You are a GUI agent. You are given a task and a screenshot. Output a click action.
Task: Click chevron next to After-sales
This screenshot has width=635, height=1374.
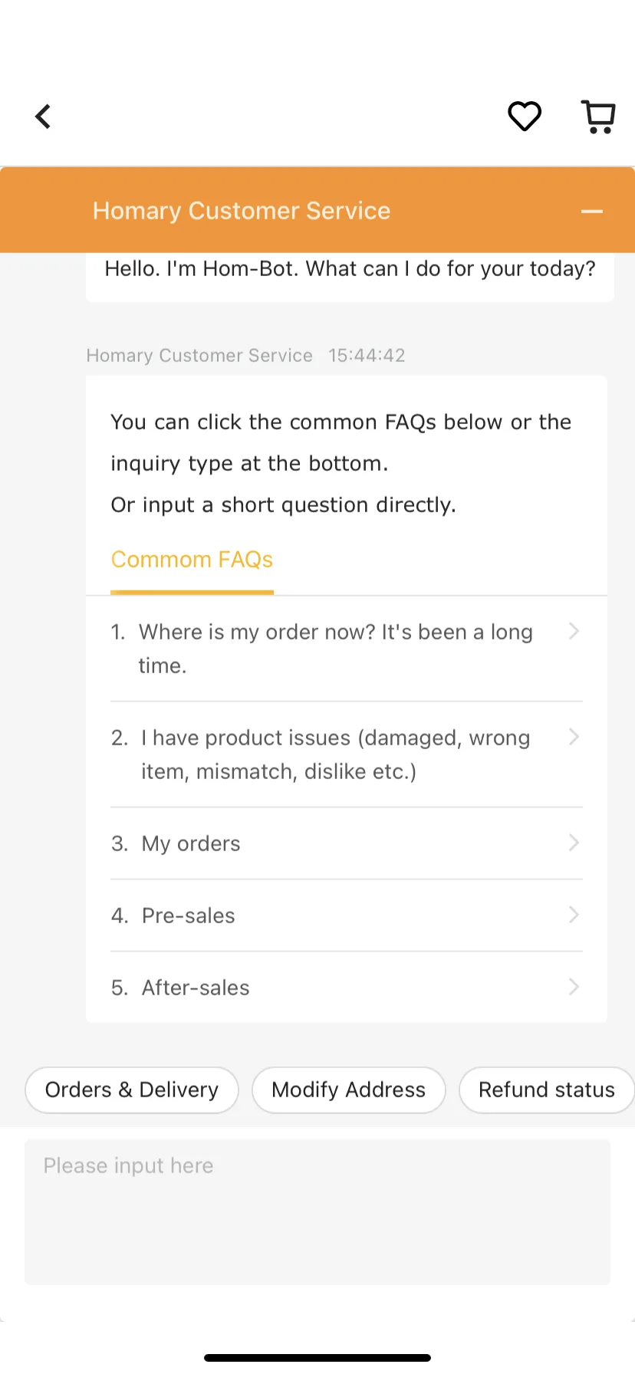(574, 987)
